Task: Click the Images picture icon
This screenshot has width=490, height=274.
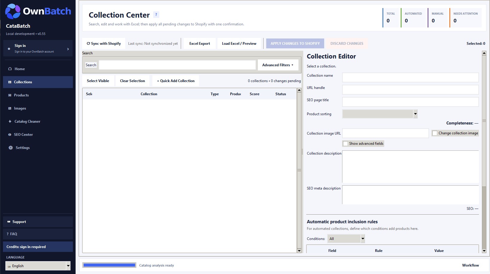Action: (10, 108)
